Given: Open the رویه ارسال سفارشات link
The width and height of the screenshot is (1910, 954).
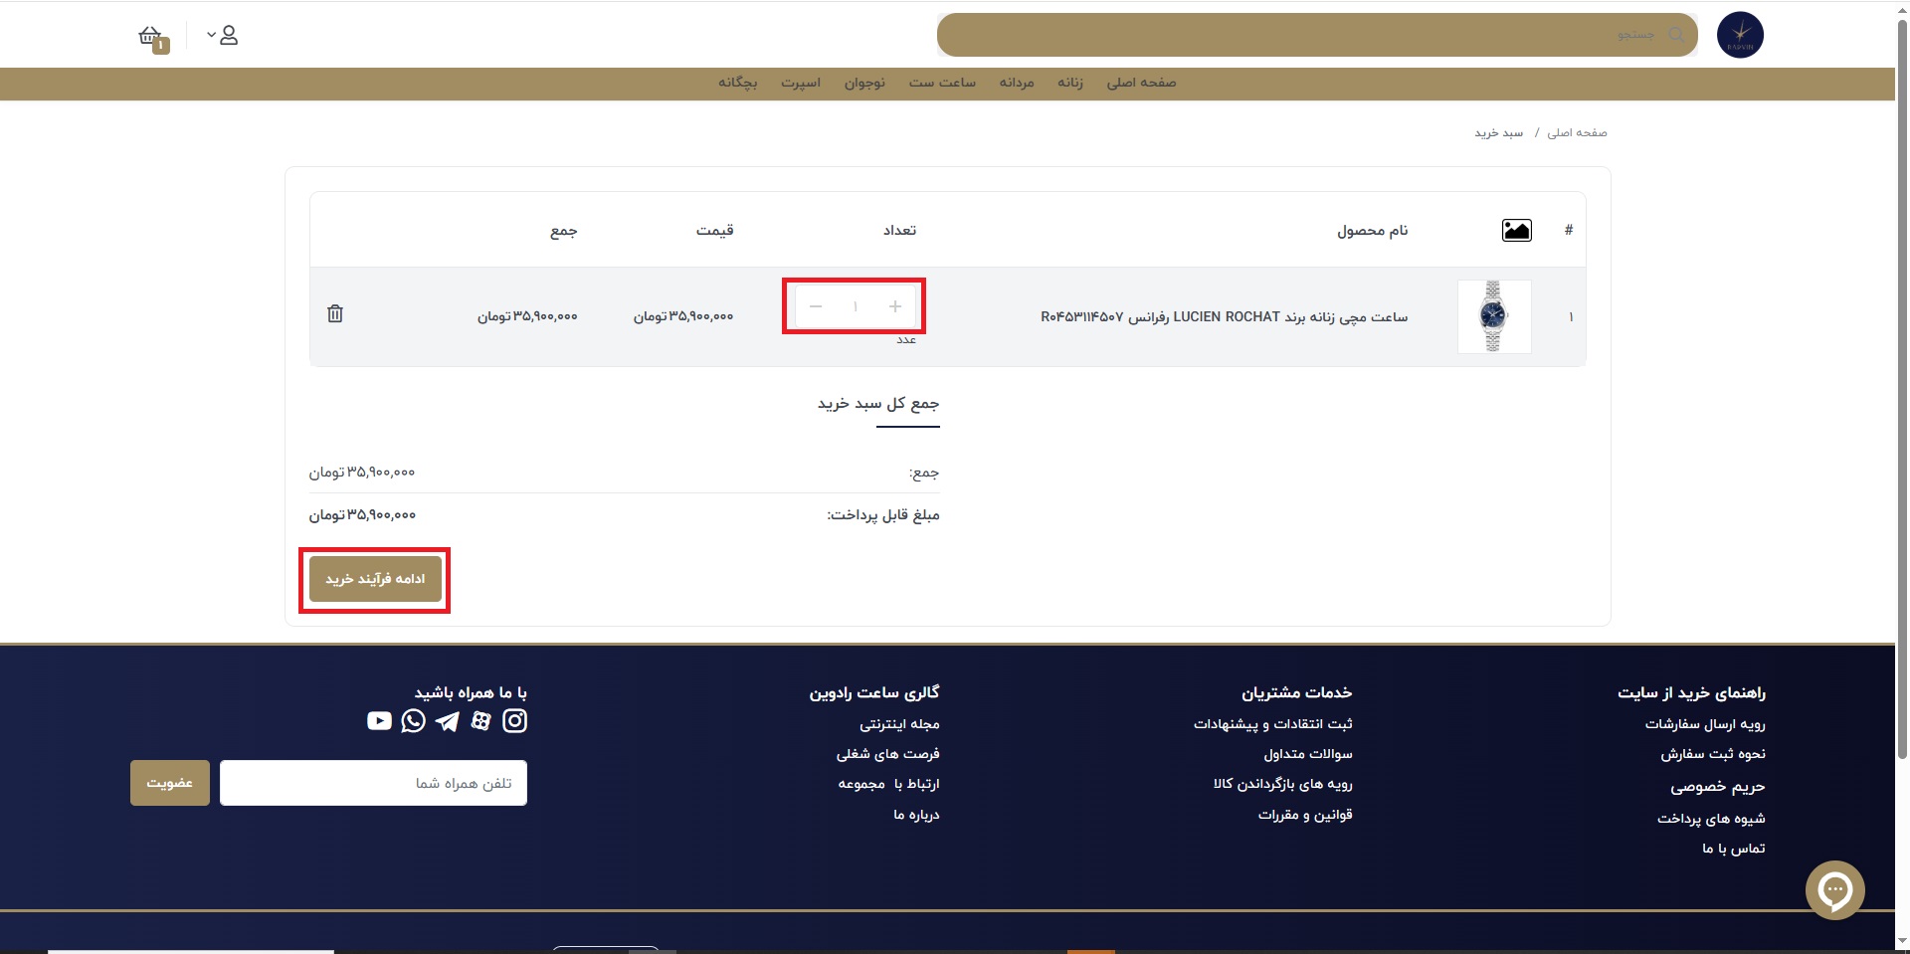Looking at the screenshot, I should click(x=1705, y=724).
